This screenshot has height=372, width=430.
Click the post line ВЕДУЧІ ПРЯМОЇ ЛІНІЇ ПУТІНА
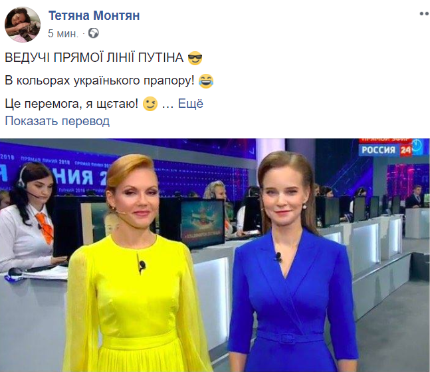point(94,58)
